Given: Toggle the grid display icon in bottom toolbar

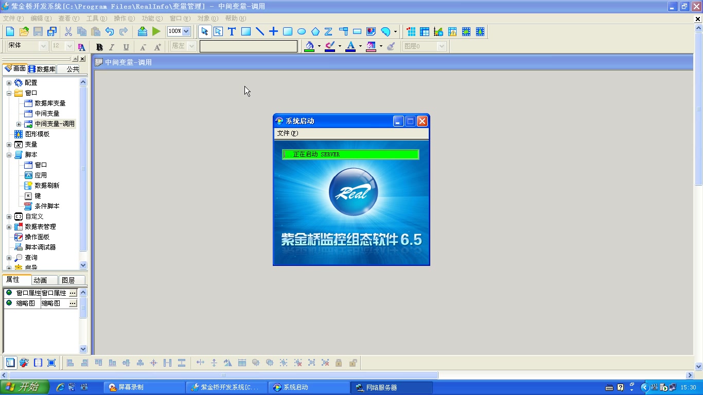Looking at the screenshot, I should pyautogui.click(x=38, y=363).
